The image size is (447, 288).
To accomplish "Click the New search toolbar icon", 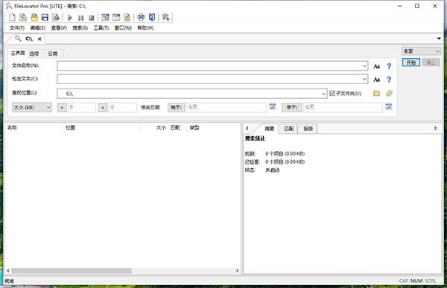I will tap(12, 17).
